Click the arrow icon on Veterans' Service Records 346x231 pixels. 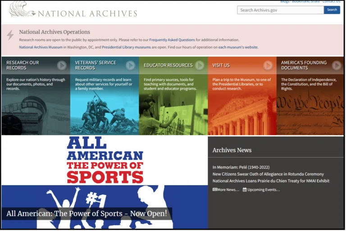click(x=130, y=66)
